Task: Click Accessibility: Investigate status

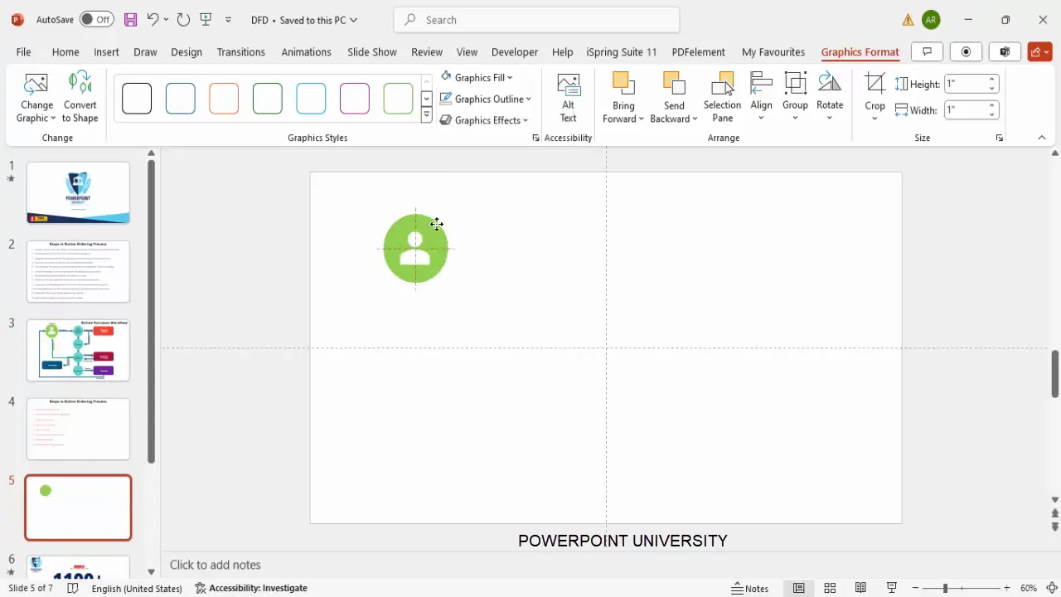Action: (x=251, y=588)
